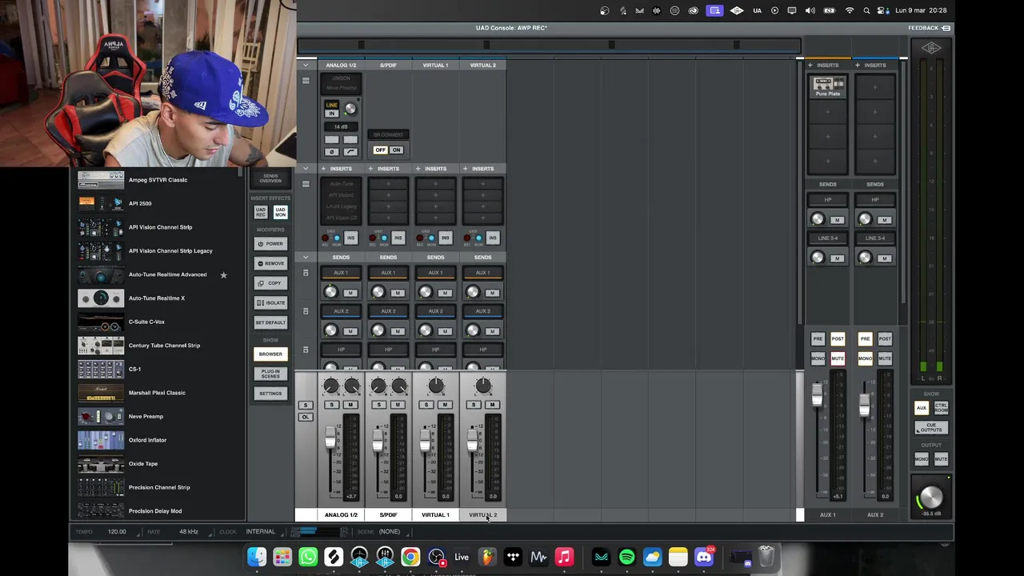Unfavorite Auto-Tune Realtime Advanced via star icon
This screenshot has width=1024, height=576.
[223, 275]
